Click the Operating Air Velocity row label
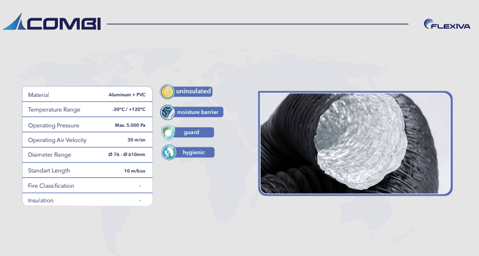Screen dimensions: 479x256 click(57, 140)
